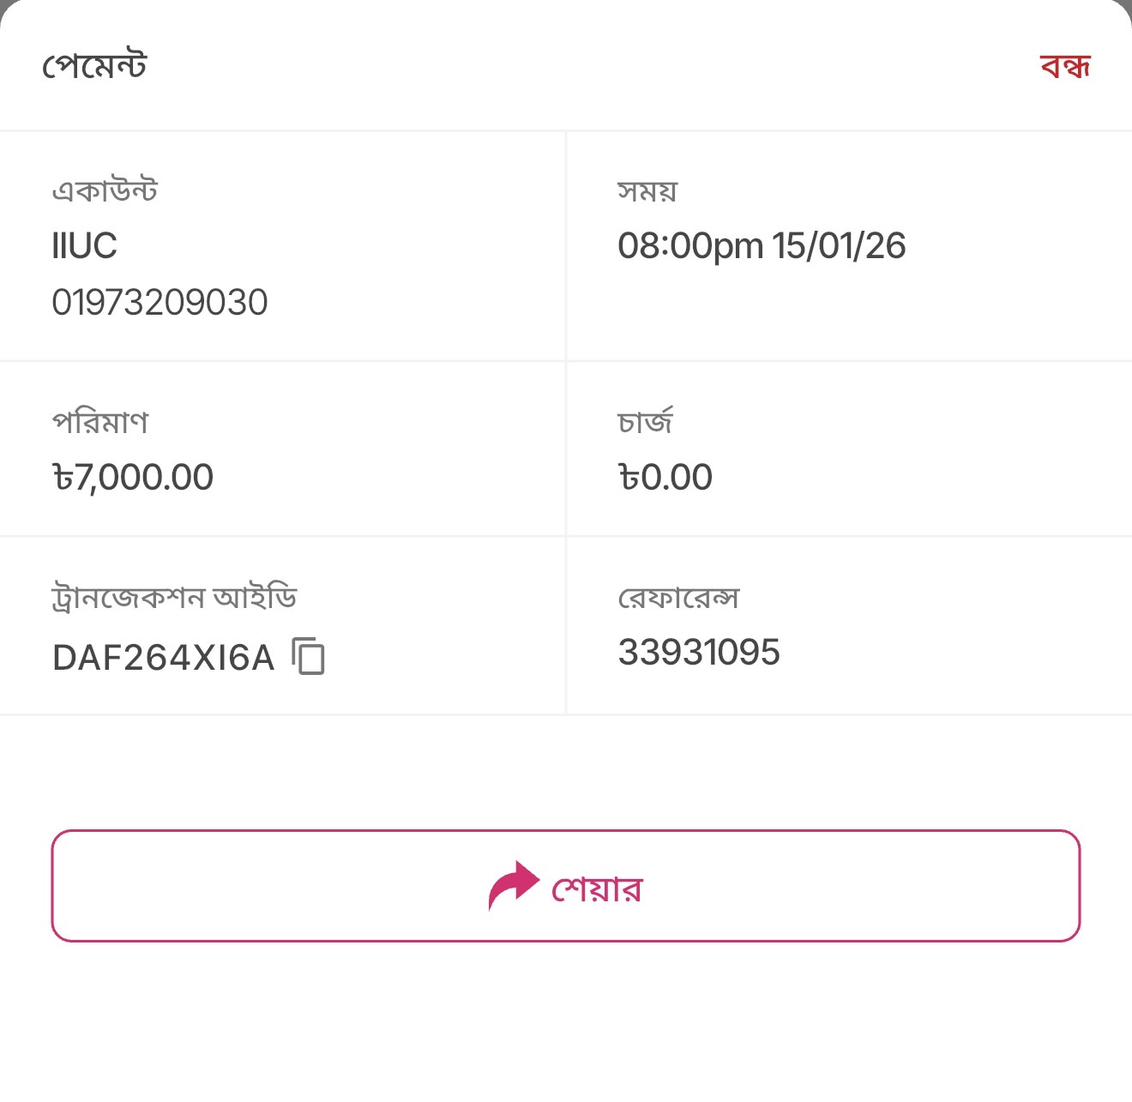Copy the transaction ID with copy icon
This screenshot has width=1132, height=1102.
pos(309,657)
